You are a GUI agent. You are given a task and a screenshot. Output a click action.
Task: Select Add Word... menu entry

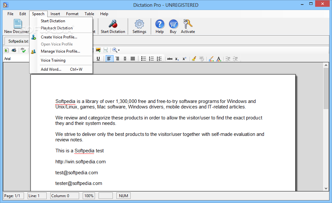(x=61, y=69)
